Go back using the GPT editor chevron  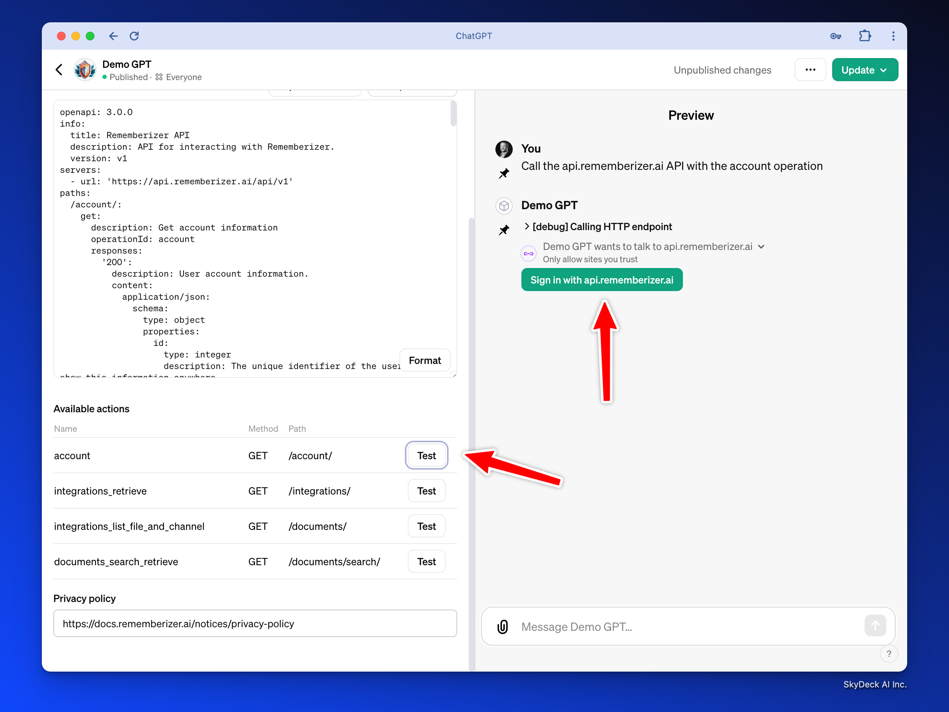[59, 70]
